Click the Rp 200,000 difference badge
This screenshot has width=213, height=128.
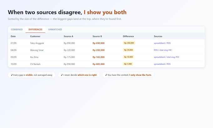click(x=129, y=43)
